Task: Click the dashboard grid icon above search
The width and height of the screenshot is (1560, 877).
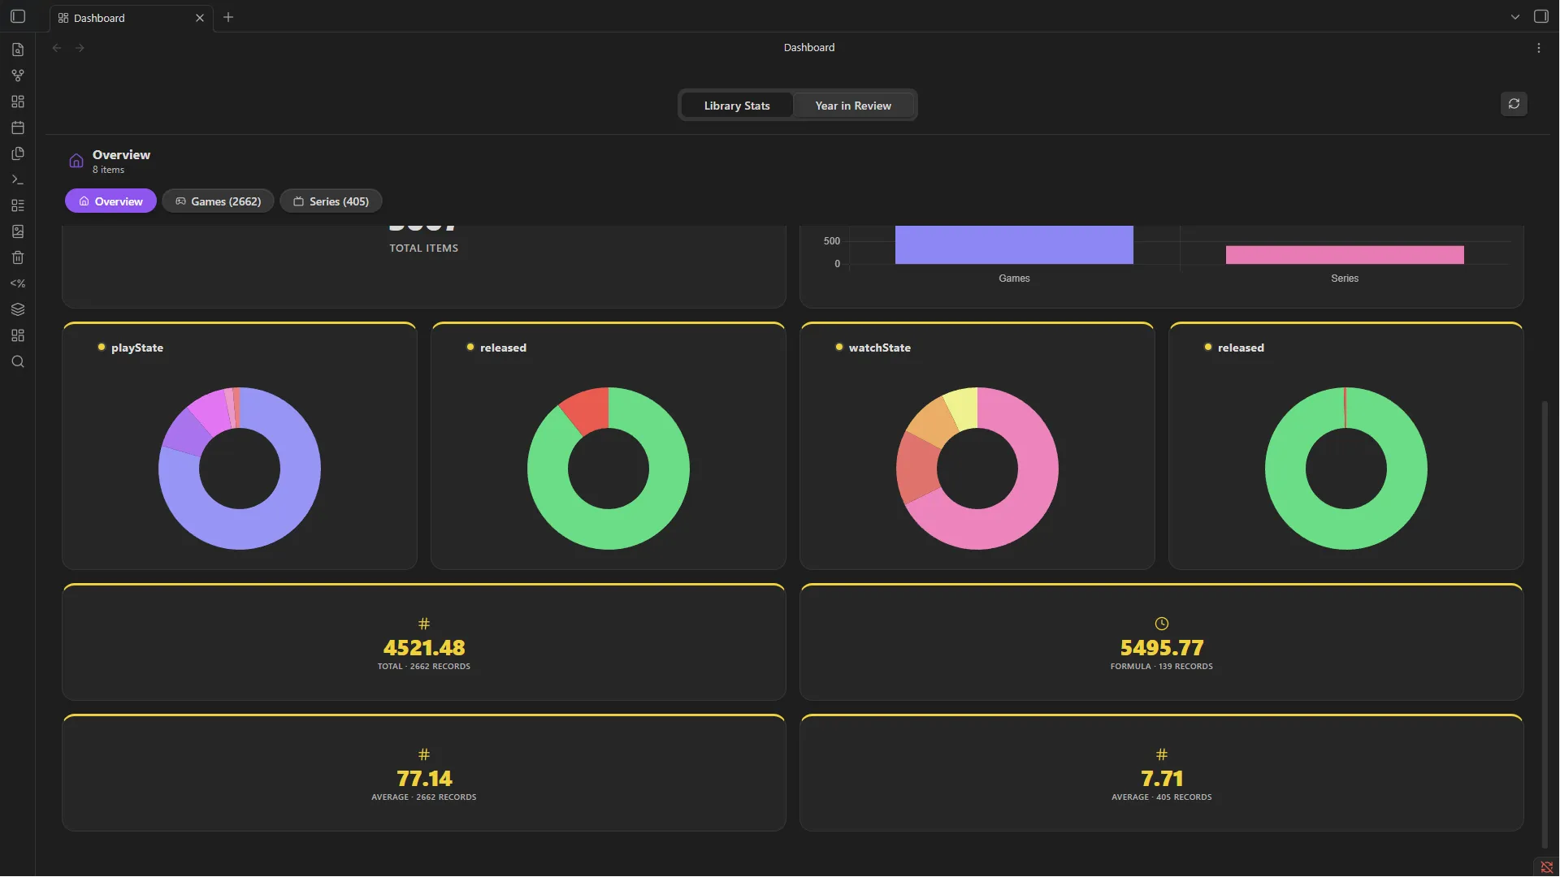Action: click(18, 335)
